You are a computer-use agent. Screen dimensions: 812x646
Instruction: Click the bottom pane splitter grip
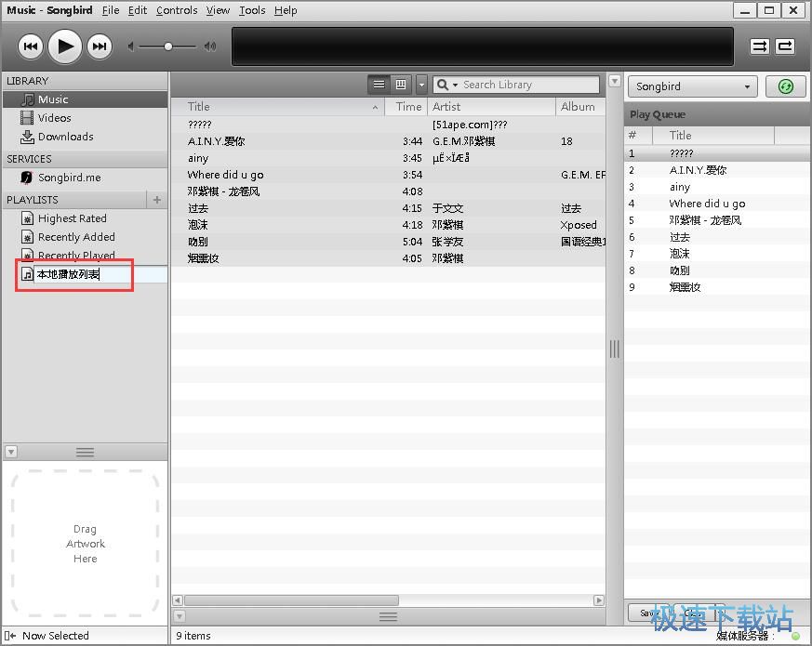389,616
